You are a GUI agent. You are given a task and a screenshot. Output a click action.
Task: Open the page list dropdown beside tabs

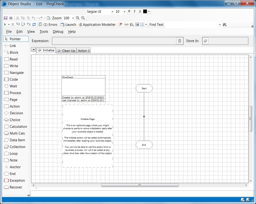click(33, 49)
